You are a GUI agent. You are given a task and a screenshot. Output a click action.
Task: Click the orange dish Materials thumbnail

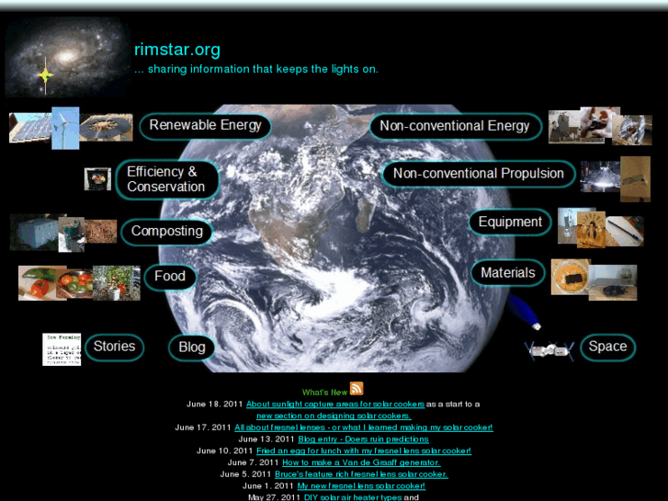(x=571, y=277)
